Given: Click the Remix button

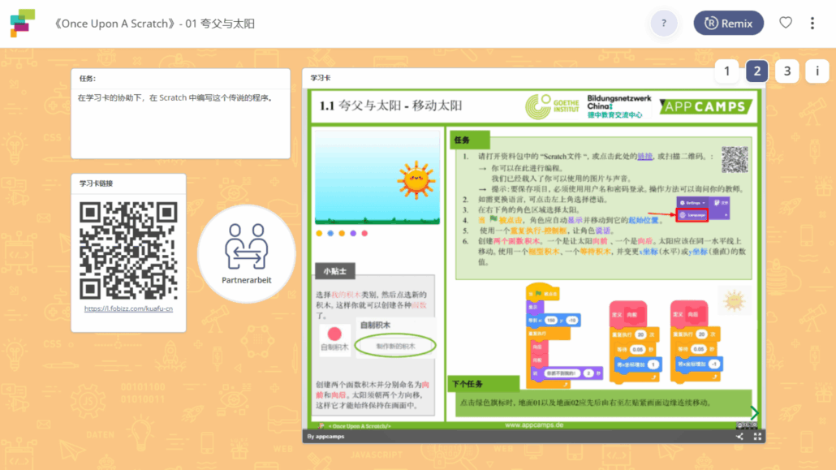Looking at the screenshot, I should click(728, 23).
